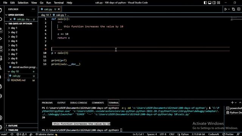This screenshot has width=242, height=136.
Task: Expand the day 1 folder
Action: 14,28
